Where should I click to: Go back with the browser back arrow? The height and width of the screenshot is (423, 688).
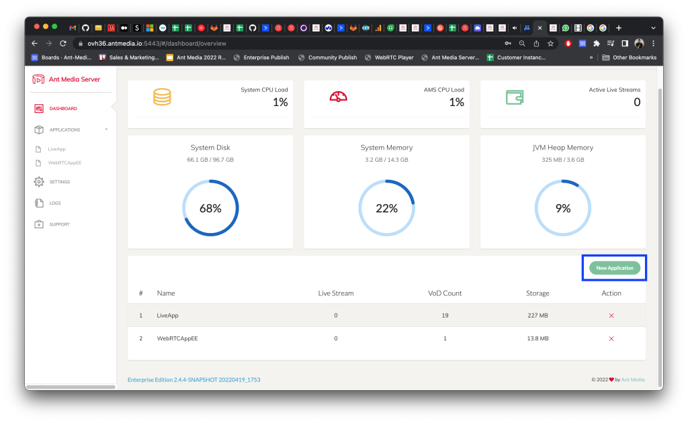pyautogui.click(x=35, y=44)
